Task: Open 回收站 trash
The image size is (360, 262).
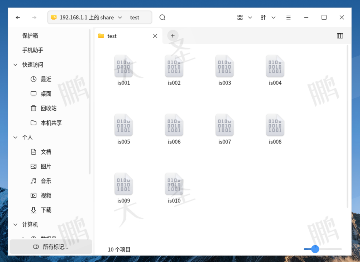Action: coord(49,108)
